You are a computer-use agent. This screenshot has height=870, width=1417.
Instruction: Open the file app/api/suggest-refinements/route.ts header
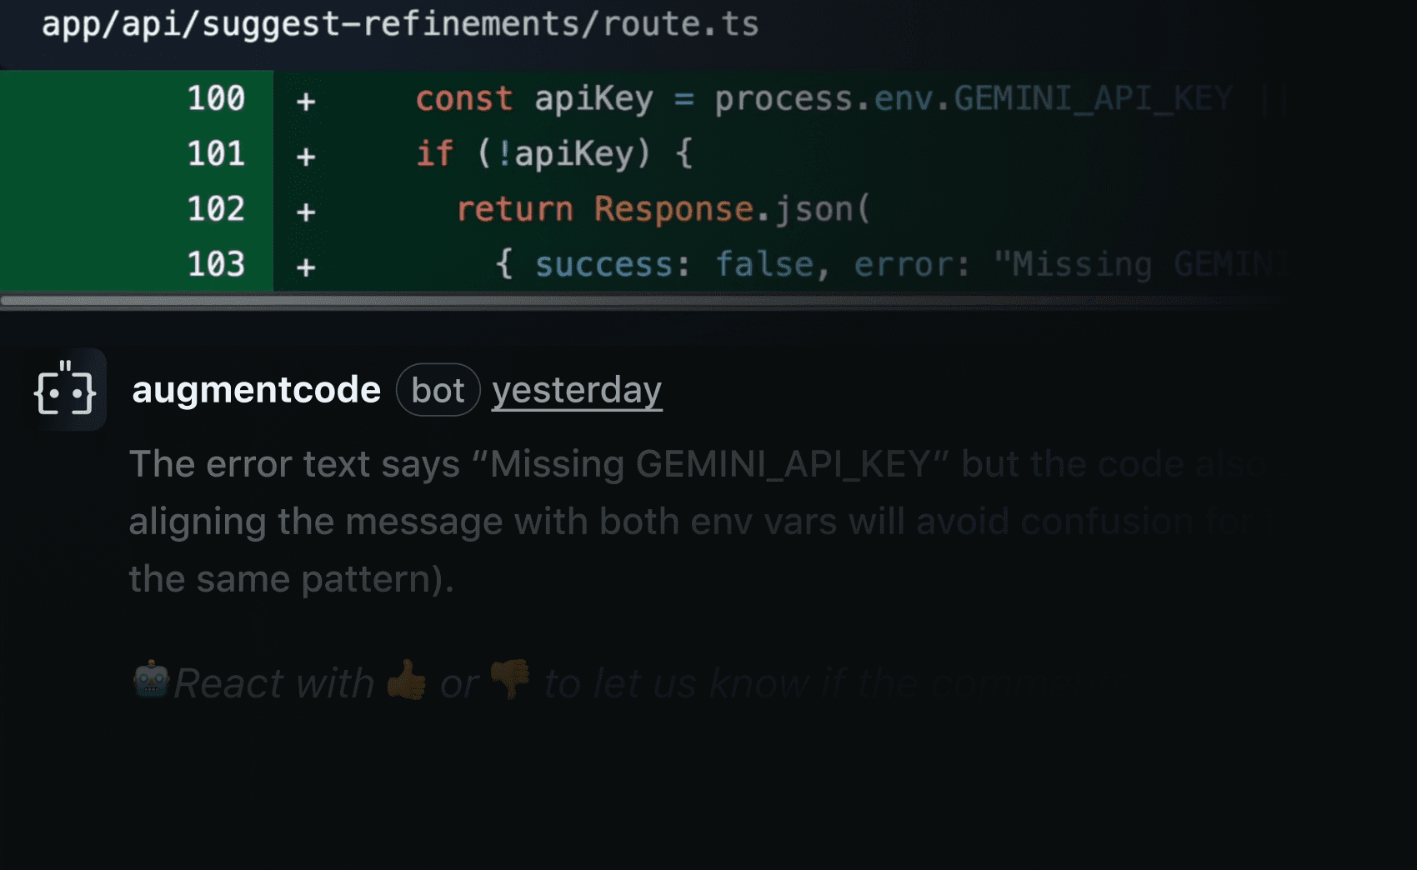coord(400,23)
